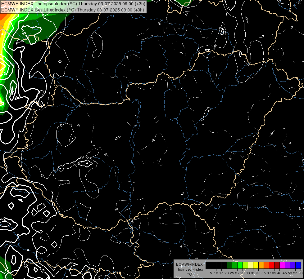The width and height of the screenshot is (304, 279).
Task: Select the medium green 25–27 legend swatch
Action: tap(235, 265)
